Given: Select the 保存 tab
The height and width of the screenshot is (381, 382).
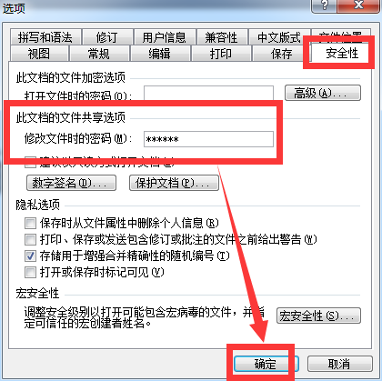Looking at the screenshot, I should [281, 54].
